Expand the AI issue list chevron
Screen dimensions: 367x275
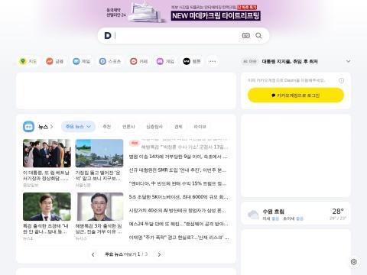click(x=348, y=61)
